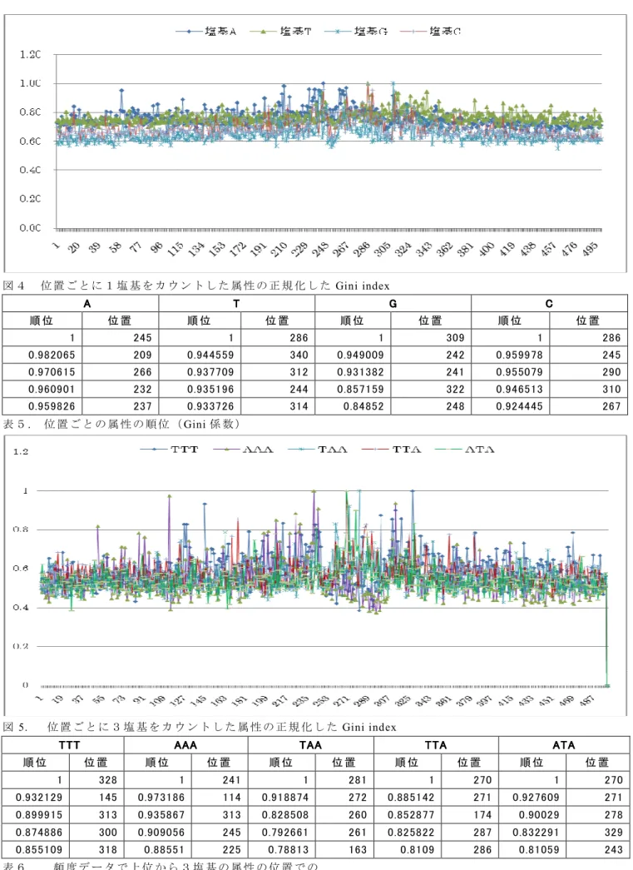The height and width of the screenshot is (870, 633).
Task: Click the 塩基T legend entry
Action: pyautogui.click(x=281, y=32)
